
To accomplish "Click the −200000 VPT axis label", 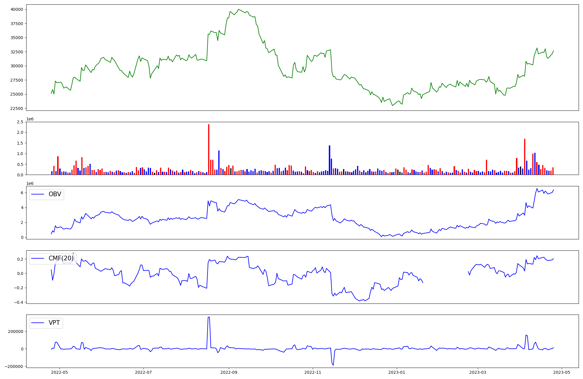I will click(x=14, y=366).
